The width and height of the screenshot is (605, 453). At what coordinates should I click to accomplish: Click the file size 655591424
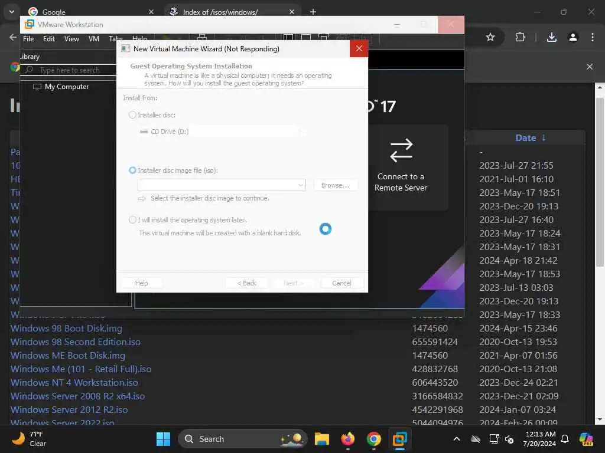click(435, 342)
